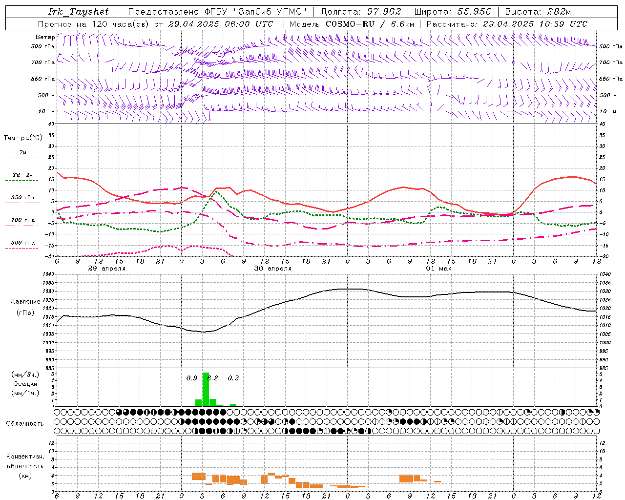Click the latitude value Широта: 55.956
Image resolution: width=625 pixels, height=500 pixels.
coord(453,12)
